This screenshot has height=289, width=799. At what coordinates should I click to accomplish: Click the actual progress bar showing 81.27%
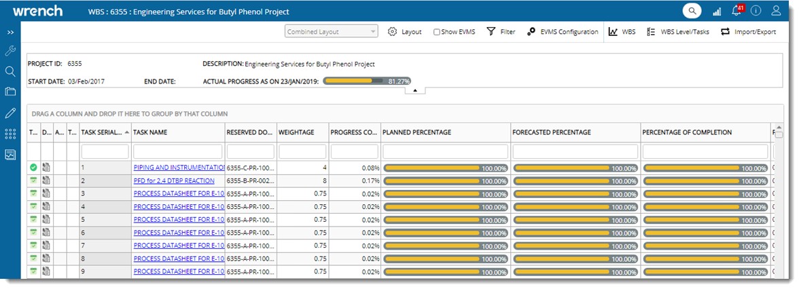pyautogui.click(x=367, y=81)
